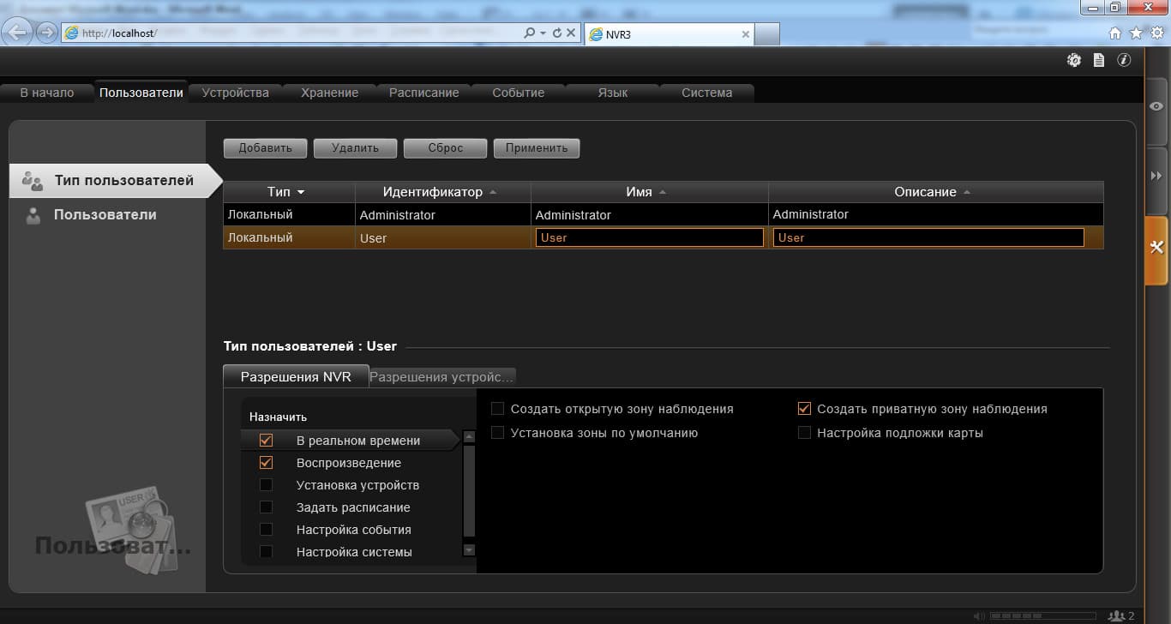This screenshot has width=1171, height=624.
Task: Open the settings gear icon in header
Action: coord(1073,60)
